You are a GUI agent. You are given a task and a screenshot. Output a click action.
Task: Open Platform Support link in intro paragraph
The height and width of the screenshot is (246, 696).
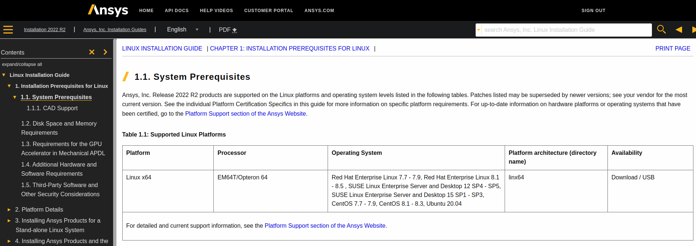[245, 114]
